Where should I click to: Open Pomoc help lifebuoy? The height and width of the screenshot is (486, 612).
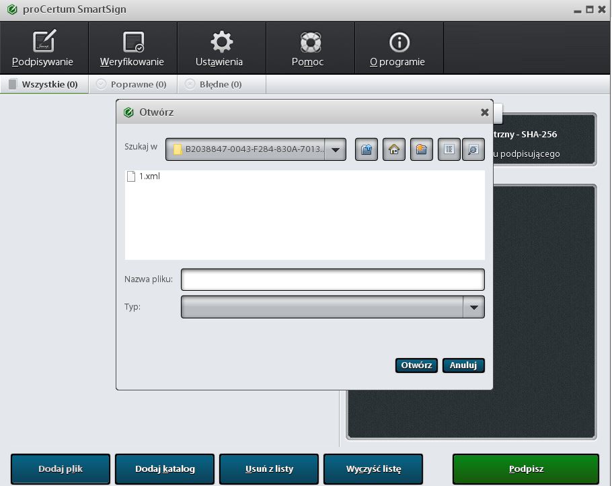[310, 48]
